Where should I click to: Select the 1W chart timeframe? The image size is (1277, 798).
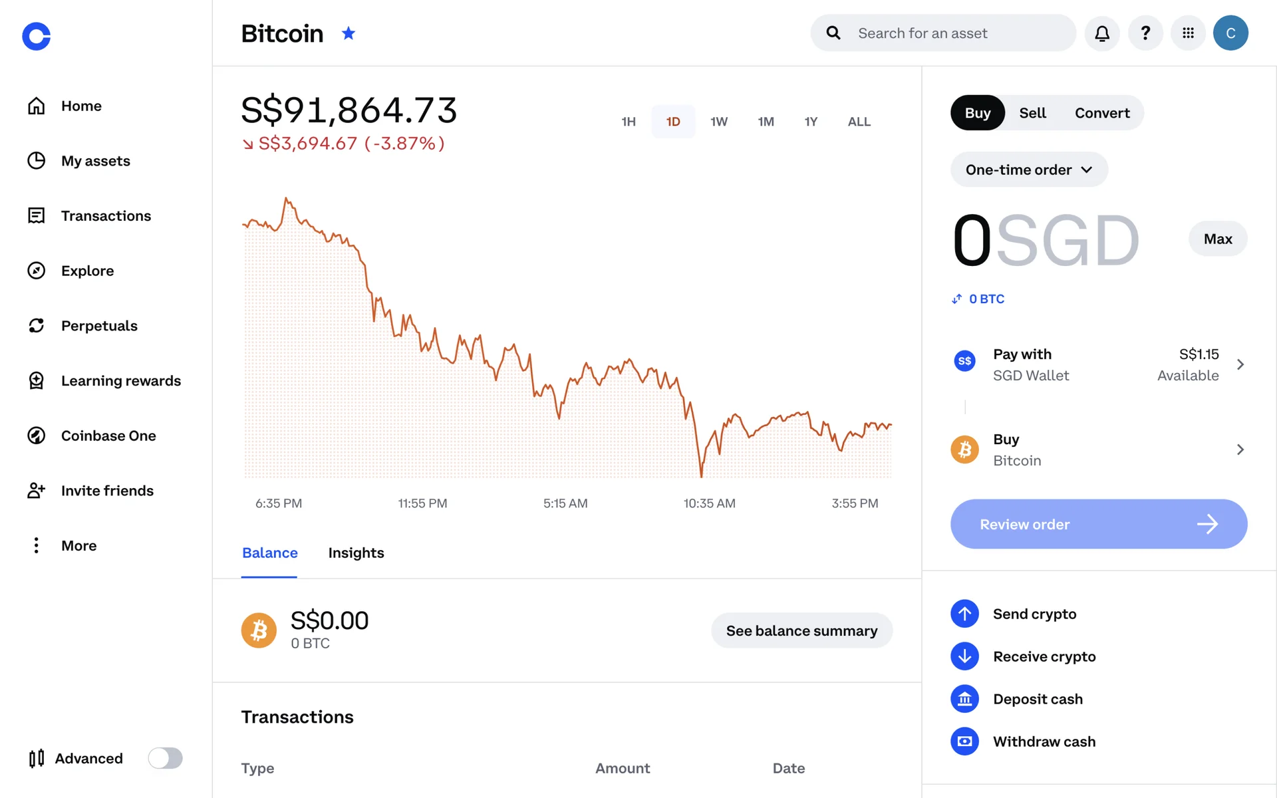(719, 122)
